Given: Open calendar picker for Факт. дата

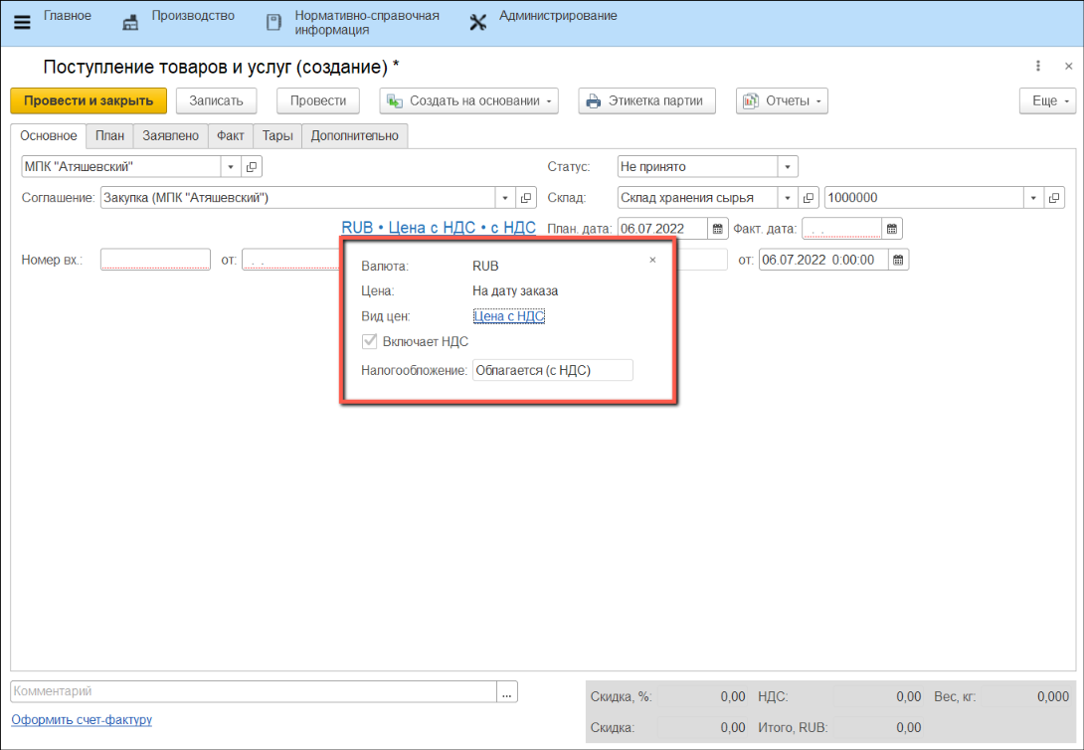Looking at the screenshot, I should tap(892, 229).
